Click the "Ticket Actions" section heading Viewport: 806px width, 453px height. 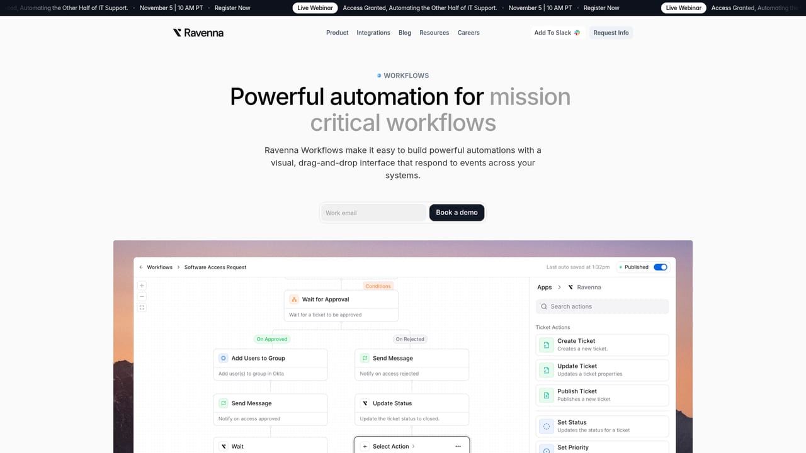pyautogui.click(x=553, y=327)
